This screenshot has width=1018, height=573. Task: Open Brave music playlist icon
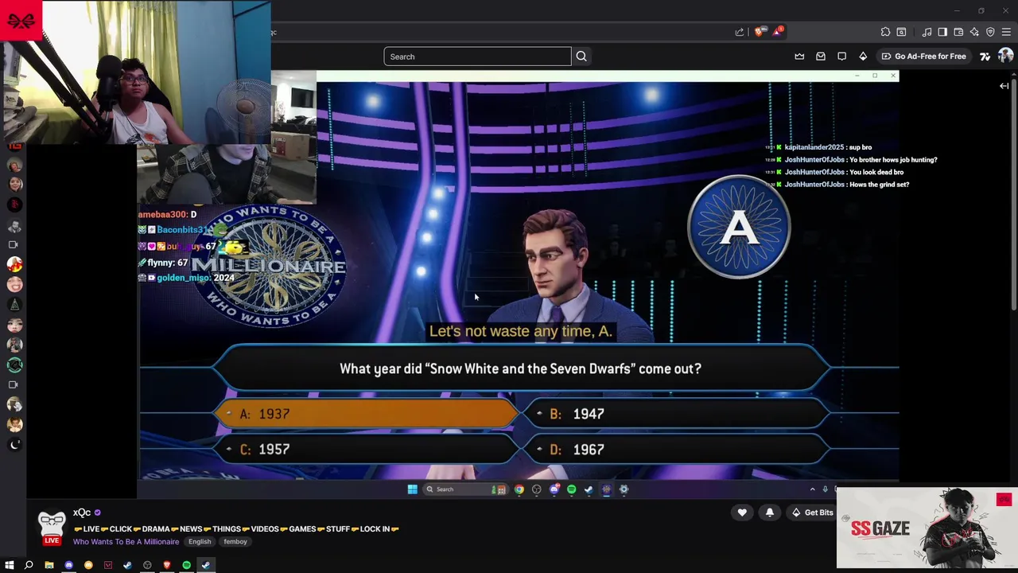(927, 32)
